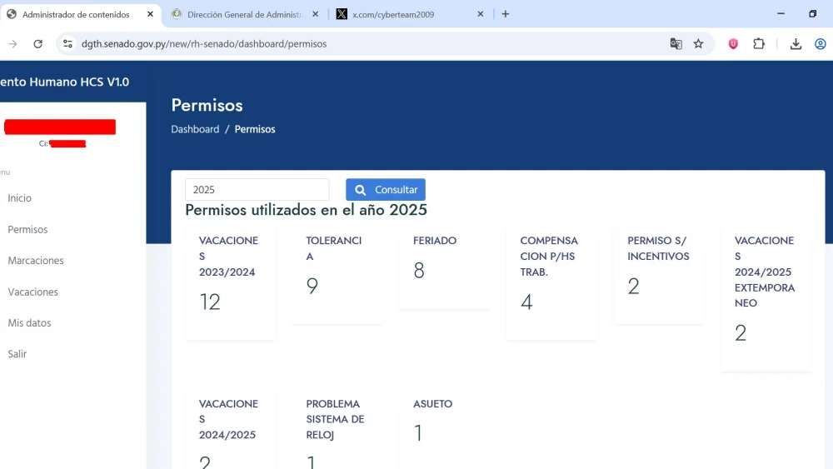Go to Vacaciones in the sidebar
833x469 pixels.
pyautogui.click(x=33, y=292)
